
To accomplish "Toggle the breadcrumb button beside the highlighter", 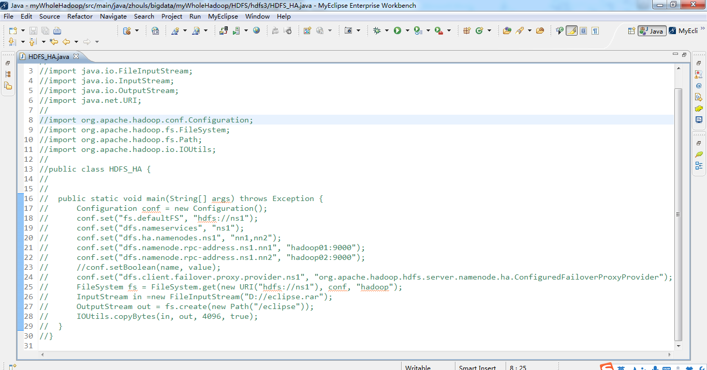I will (559, 31).
